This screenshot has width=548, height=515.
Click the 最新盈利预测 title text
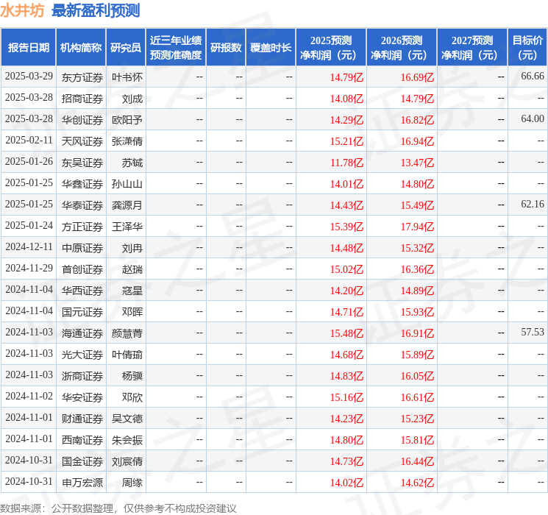[96, 10]
